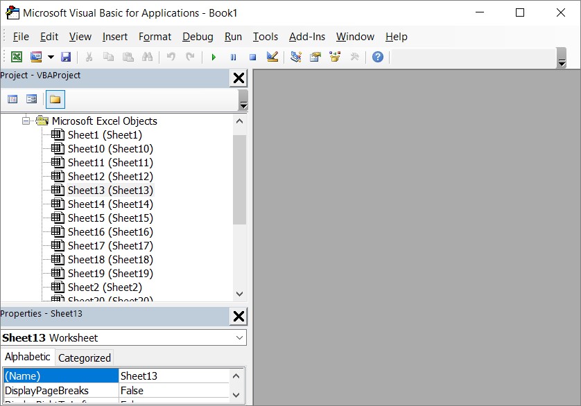
Task: Open the View menu
Action: (80, 37)
